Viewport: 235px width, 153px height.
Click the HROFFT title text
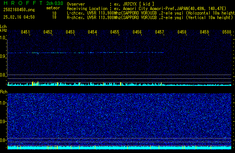click(x=23, y=3)
